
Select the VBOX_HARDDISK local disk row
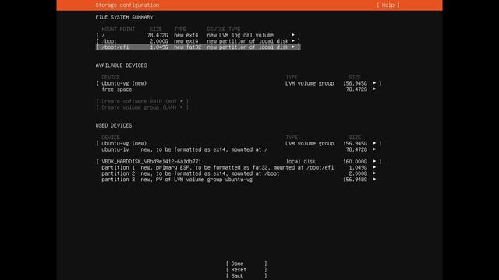coord(239,162)
